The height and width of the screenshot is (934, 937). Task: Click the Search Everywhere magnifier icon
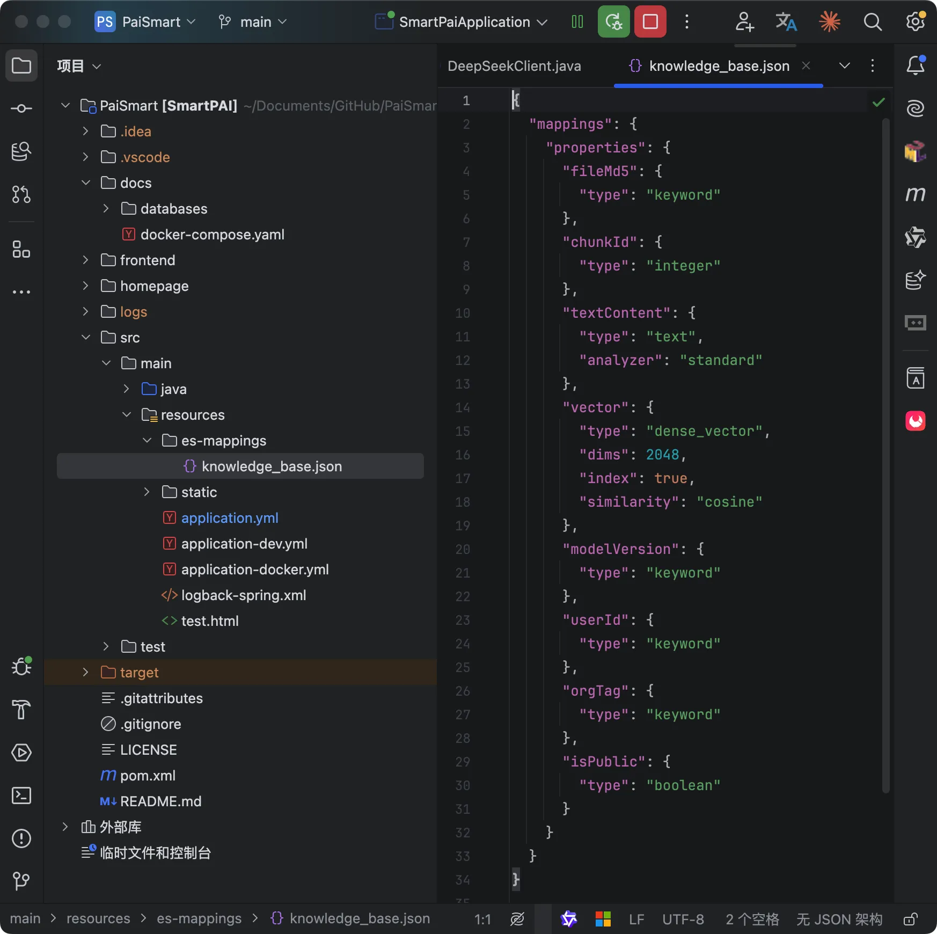click(x=873, y=22)
